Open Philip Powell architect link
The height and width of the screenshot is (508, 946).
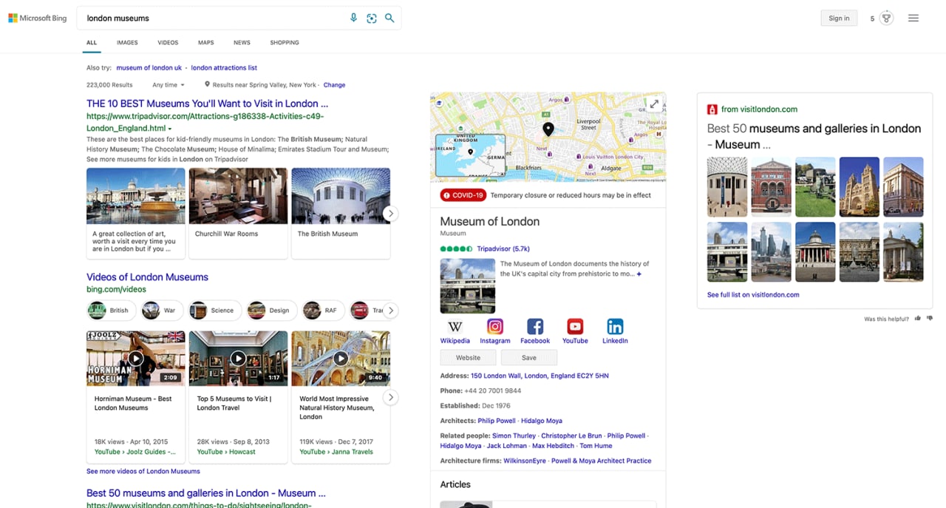pyautogui.click(x=497, y=421)
